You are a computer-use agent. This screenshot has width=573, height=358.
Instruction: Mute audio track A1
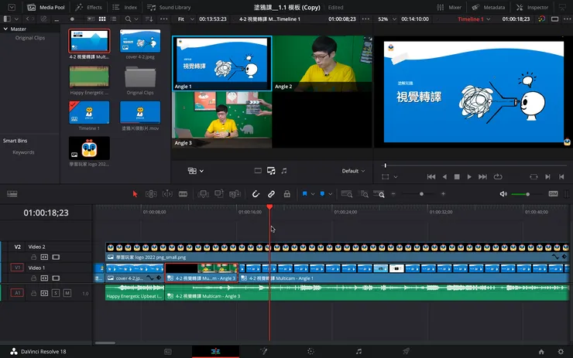click(67, 293)
